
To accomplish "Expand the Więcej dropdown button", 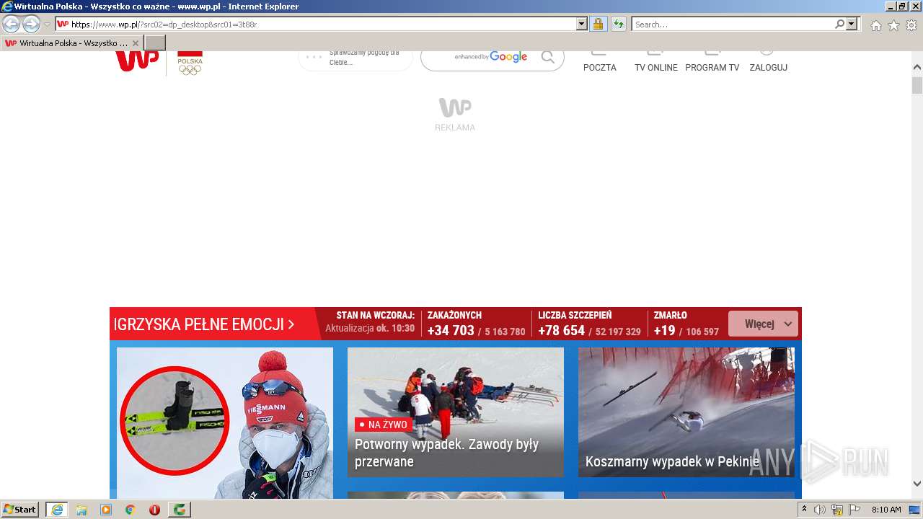I will click(763, 324).
